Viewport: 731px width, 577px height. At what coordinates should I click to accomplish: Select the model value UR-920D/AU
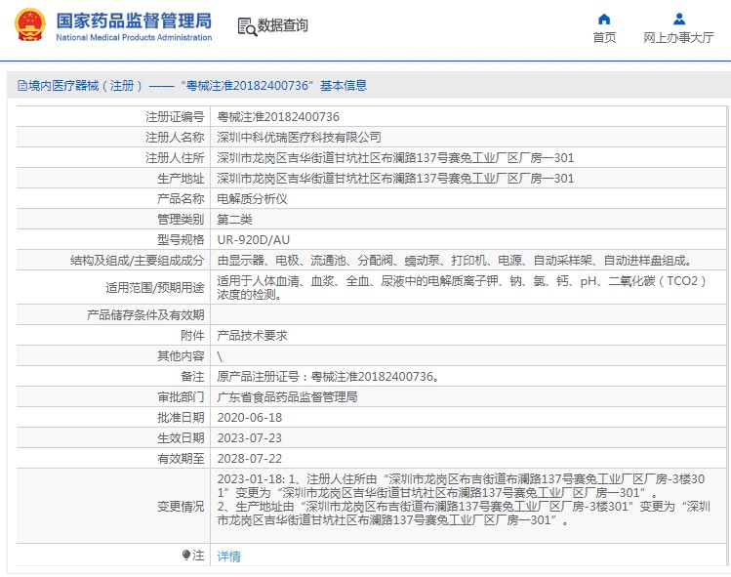click(253, 239)
